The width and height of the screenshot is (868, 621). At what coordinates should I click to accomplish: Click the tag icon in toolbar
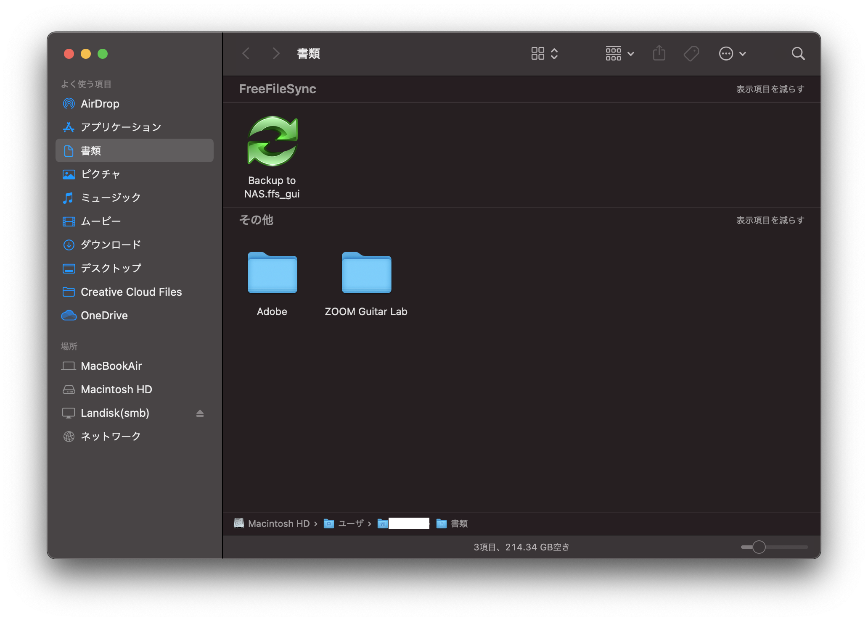tap(691, 53)
